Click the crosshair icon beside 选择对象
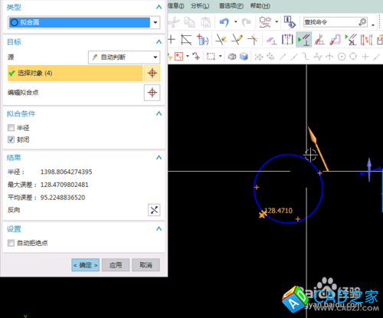The image size is (383, 318). pyautogui.click(x=152, y=74)
